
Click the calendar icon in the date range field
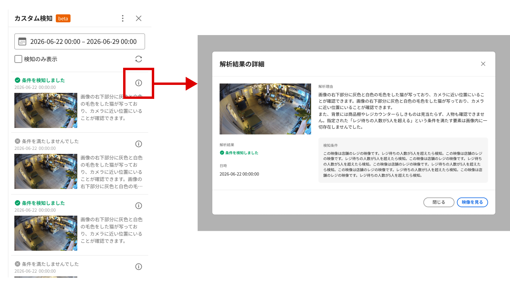click(x=22, y=41)
